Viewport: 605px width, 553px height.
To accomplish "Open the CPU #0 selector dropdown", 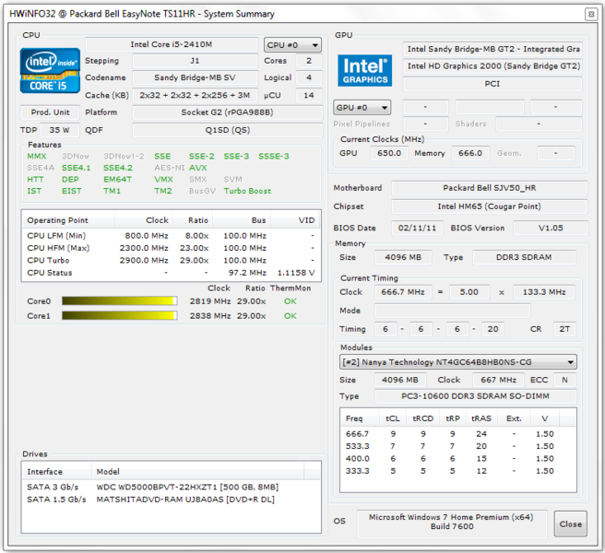I will coord(292,45).
